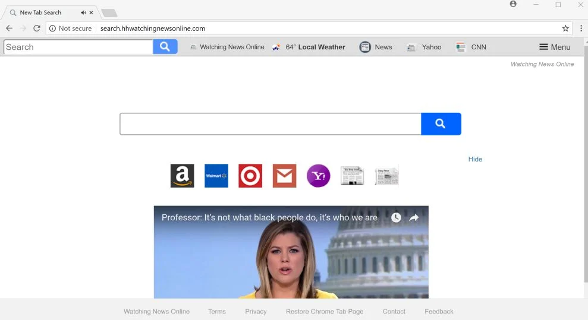The width and height of the screenshot is (588, 320).
Task: Open the purple Yahoo shortcut icon
Action: (x=318, y=176)
